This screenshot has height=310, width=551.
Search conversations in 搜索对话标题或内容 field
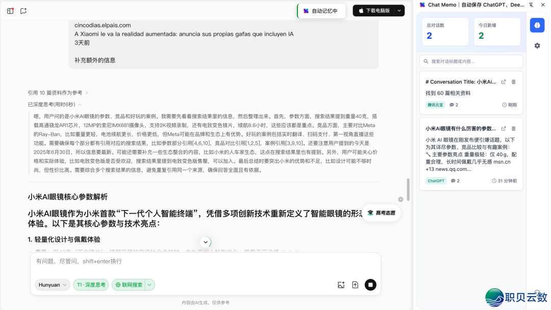coord(471,61)
